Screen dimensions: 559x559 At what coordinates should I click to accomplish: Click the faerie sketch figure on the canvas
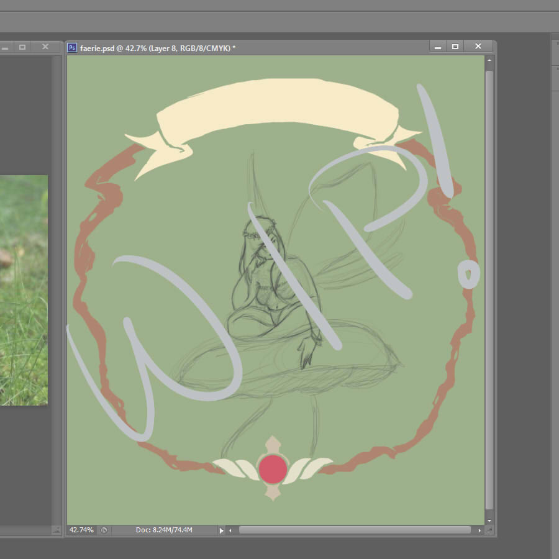[x=276, y=293]
